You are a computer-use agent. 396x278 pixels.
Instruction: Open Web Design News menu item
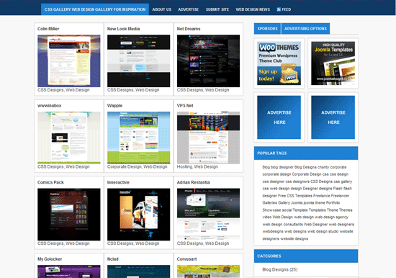(253, 9)
